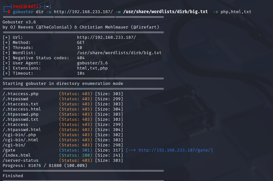Click the /.htaccess result without extension
273x181 pixels.
(x=15, y=125)
